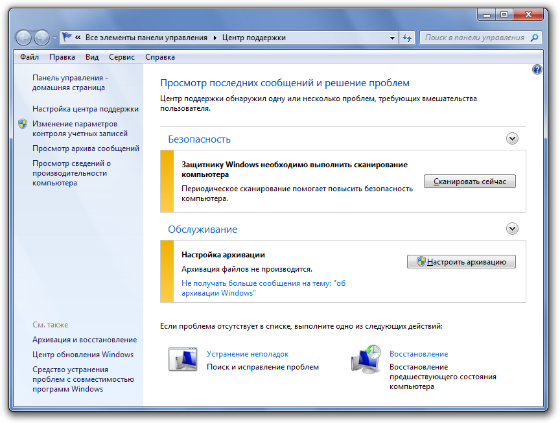560x424 pixels.
Task: Open the address bar history dropdown
Action: pos(393,38)
